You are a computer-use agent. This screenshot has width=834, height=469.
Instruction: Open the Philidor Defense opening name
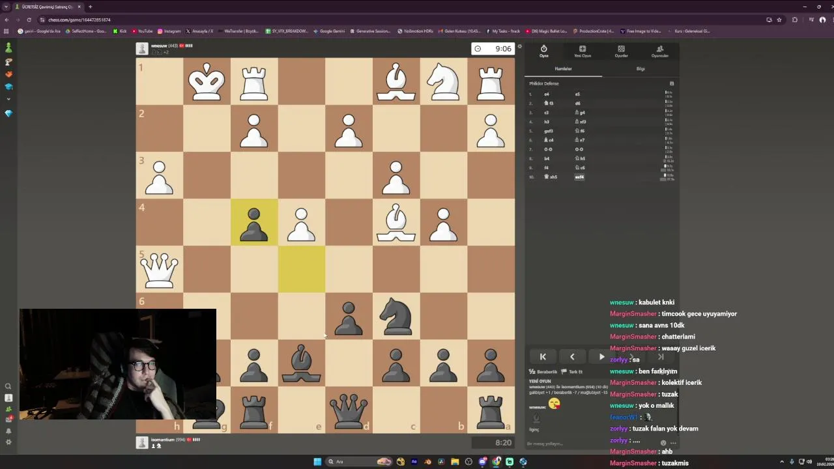544,83
